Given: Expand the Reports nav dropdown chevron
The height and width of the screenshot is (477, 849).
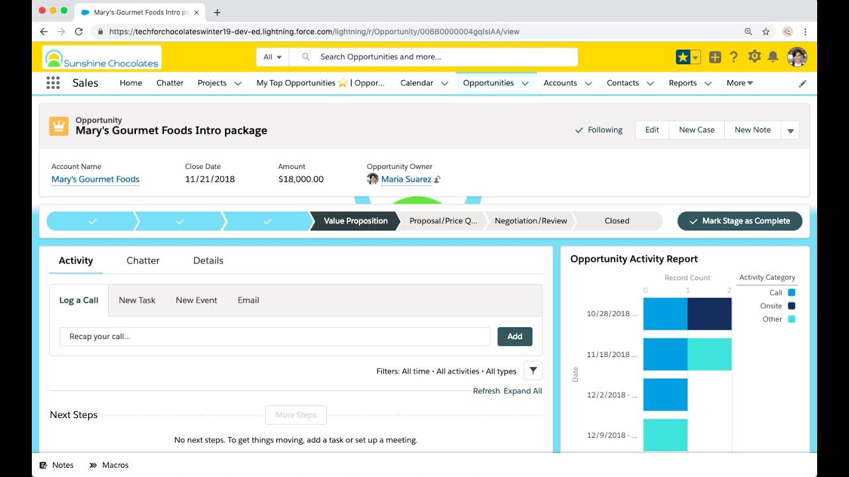Looking at the screenshot, I should tap(708, 83).
